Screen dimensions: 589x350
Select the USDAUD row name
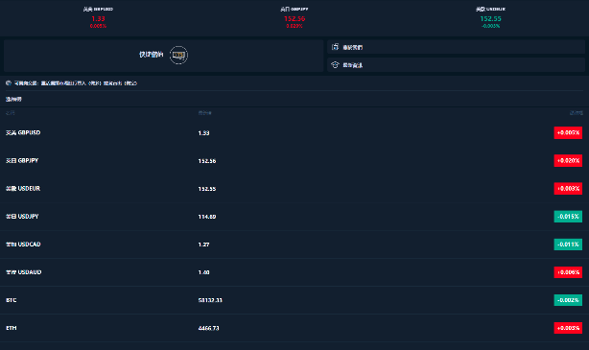click(x=24, y=272)
